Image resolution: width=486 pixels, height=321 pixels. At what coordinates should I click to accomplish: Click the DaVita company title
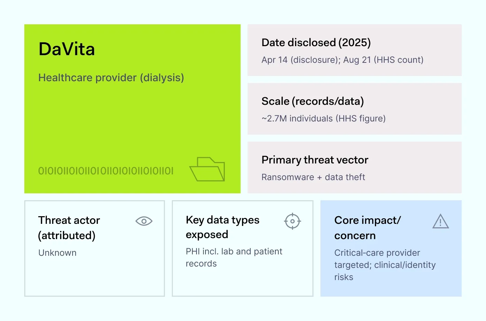point(67,49)
